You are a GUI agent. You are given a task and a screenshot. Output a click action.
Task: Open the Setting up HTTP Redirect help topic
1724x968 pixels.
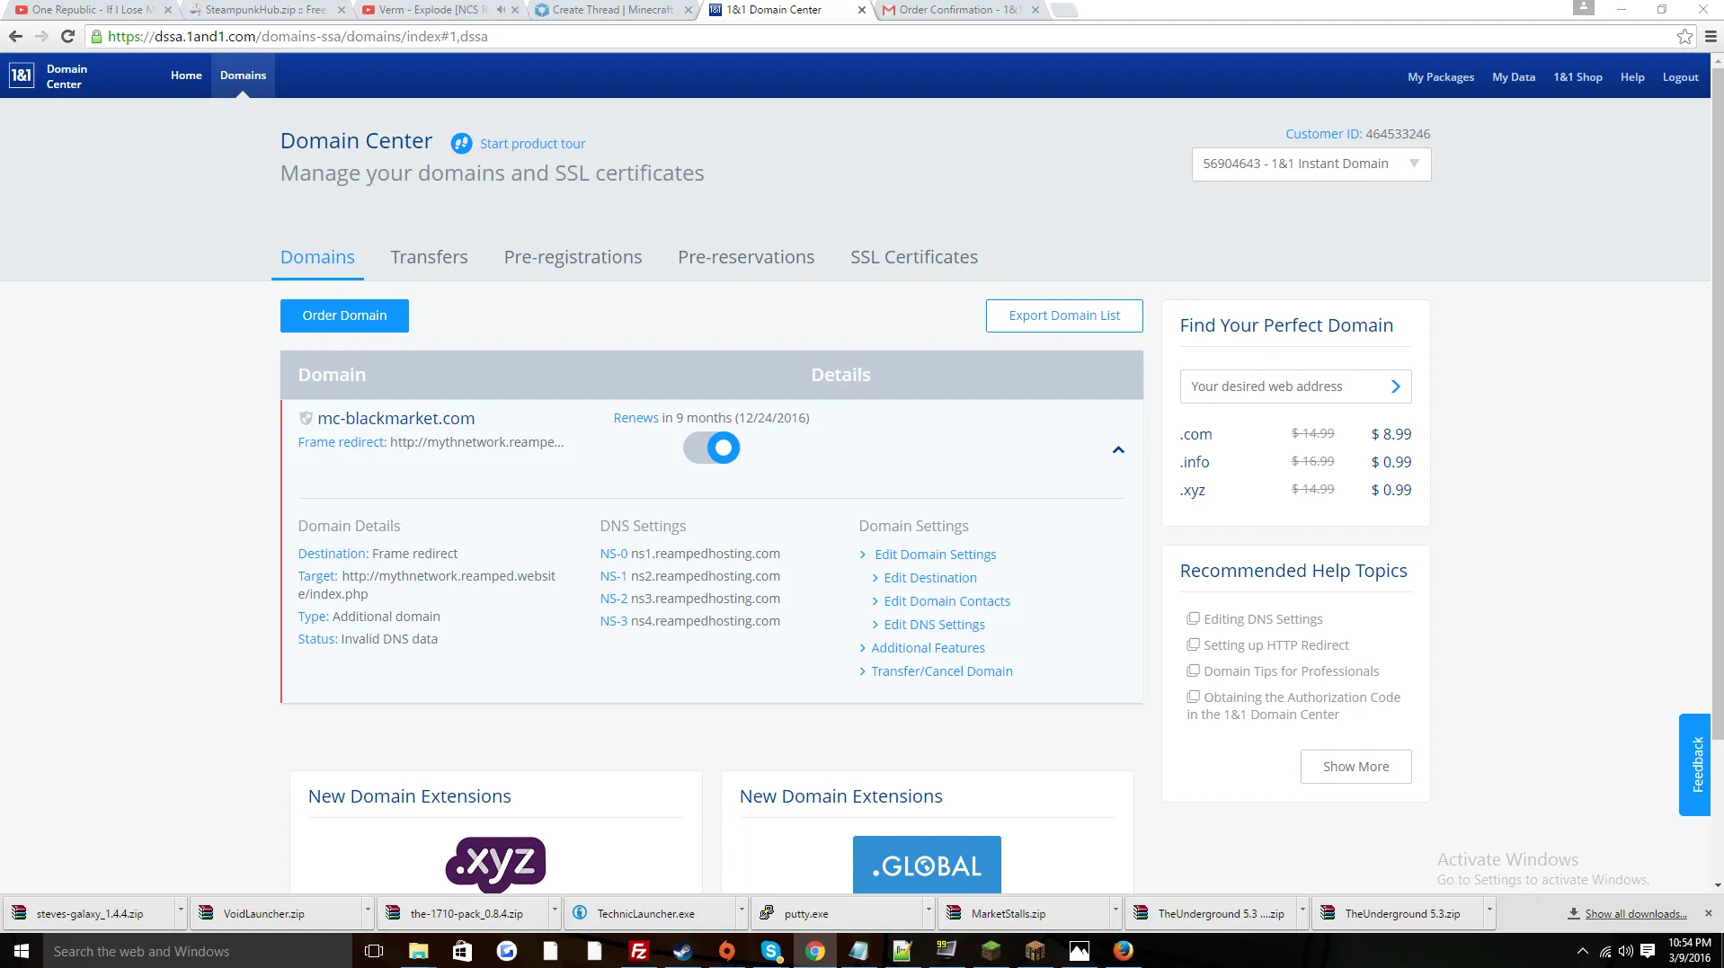(1276, 645)
